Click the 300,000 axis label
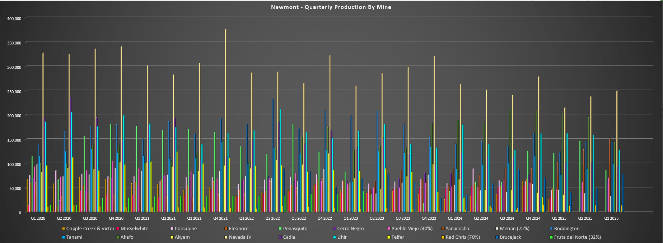 (x=15, y=67)
